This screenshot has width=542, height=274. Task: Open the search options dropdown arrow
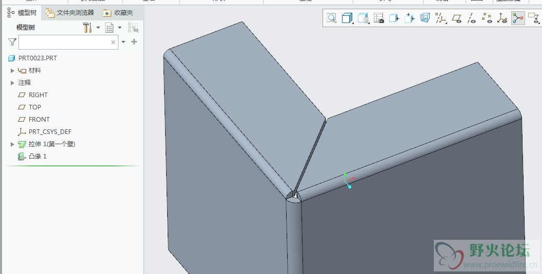tap(124, 42)
